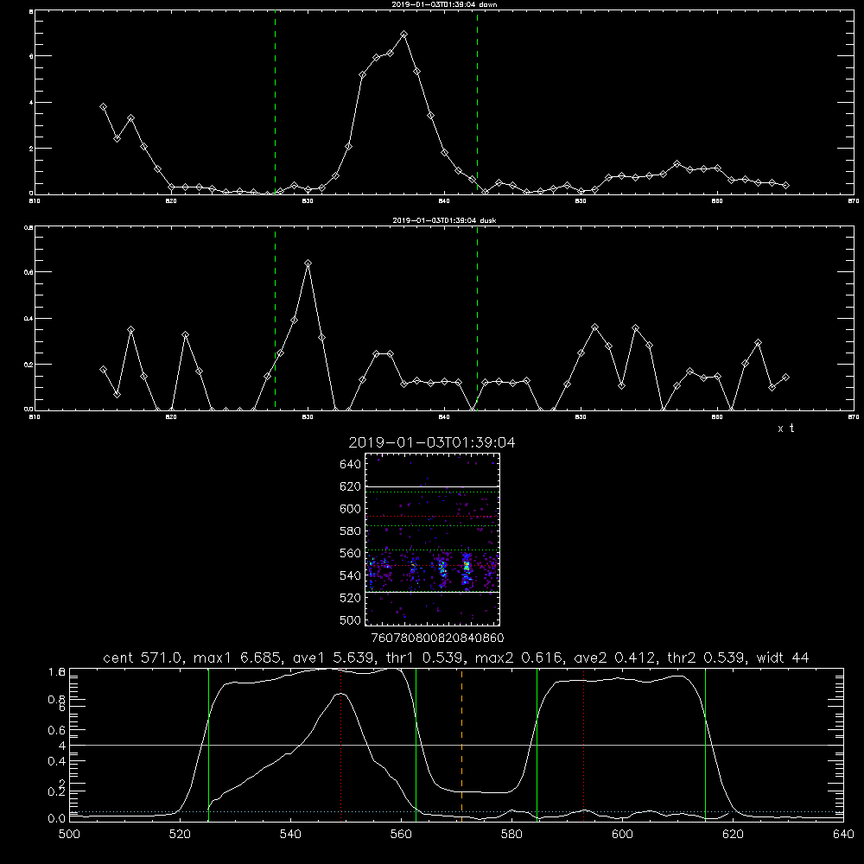
Task: Click the '520' x-axis label of the bottom plot
Action: [x=180, y=835]
